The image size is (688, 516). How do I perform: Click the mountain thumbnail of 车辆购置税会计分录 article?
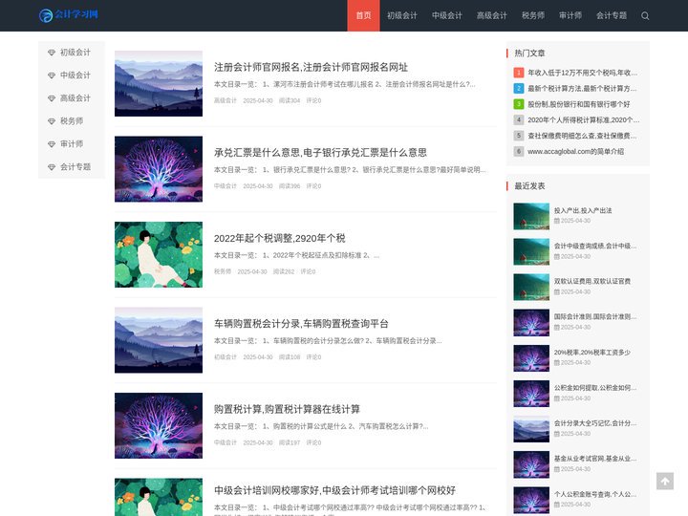[x=159, y=340]
